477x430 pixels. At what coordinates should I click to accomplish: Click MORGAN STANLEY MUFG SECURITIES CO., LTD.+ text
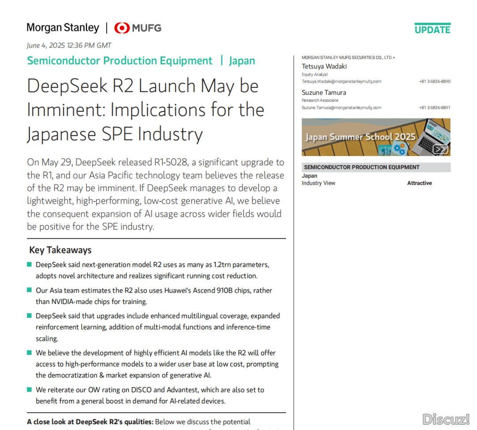(348, 57)
